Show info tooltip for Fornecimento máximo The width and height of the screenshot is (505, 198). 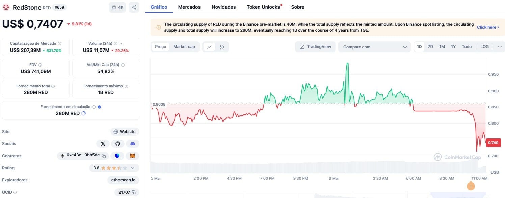click(x=127, y=86)
